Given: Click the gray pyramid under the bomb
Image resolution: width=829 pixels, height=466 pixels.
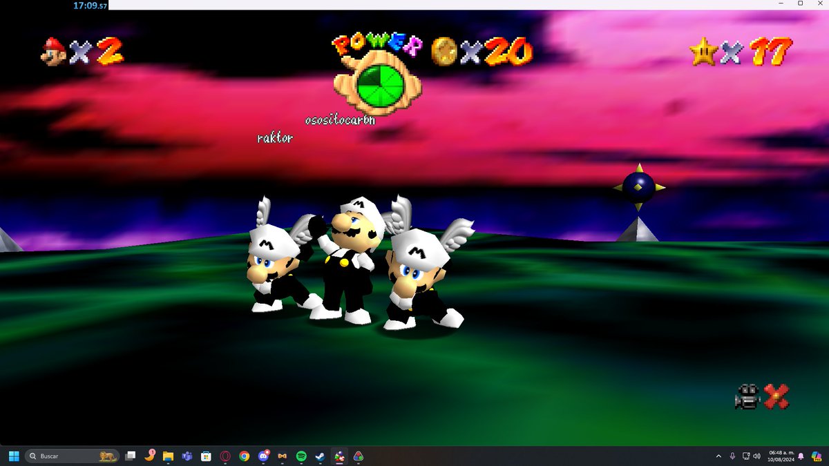Looking at the screenshot, I should 637,229.
